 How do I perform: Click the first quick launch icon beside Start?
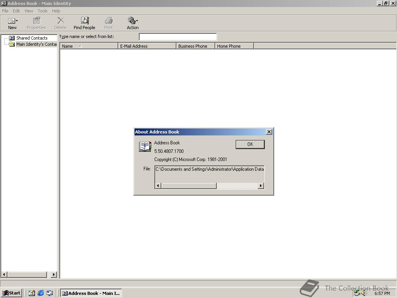32,293
